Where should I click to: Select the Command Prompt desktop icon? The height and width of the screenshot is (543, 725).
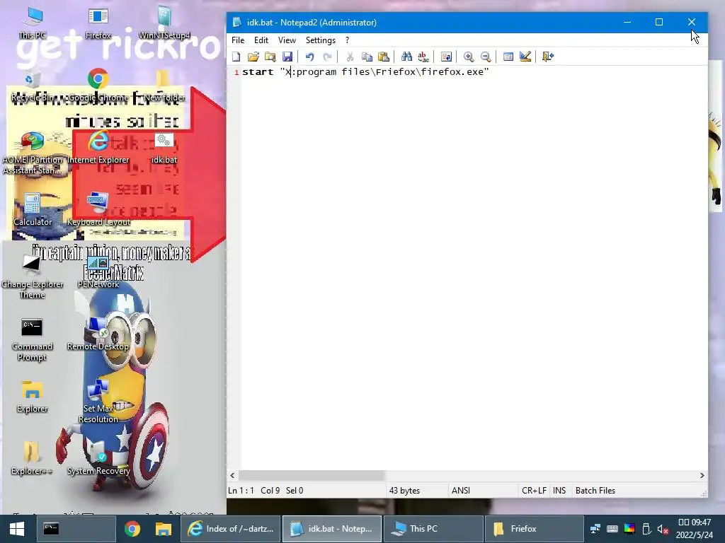[x=32, y=339]
